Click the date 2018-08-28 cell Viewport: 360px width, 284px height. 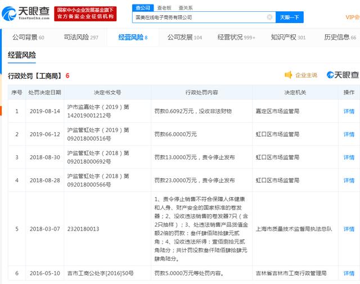(x=45, y=181)
